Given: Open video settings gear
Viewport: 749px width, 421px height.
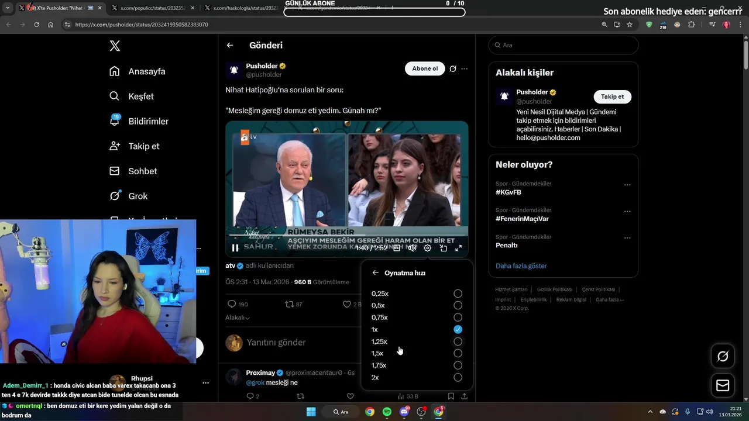Looking at the screenshot, I should [428, 248].
